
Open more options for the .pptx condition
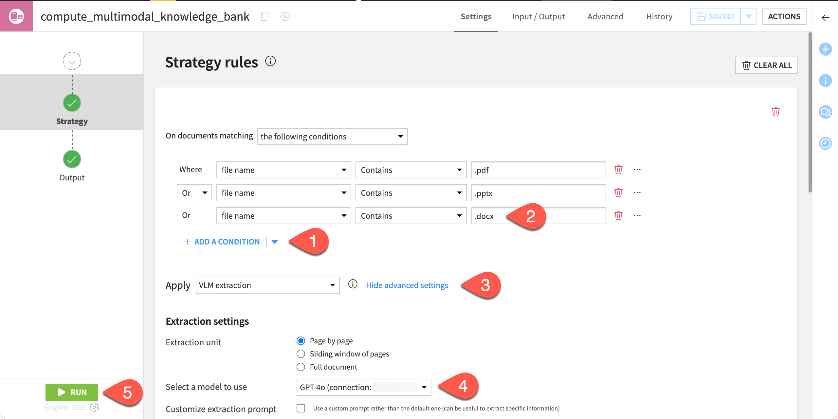637,192
